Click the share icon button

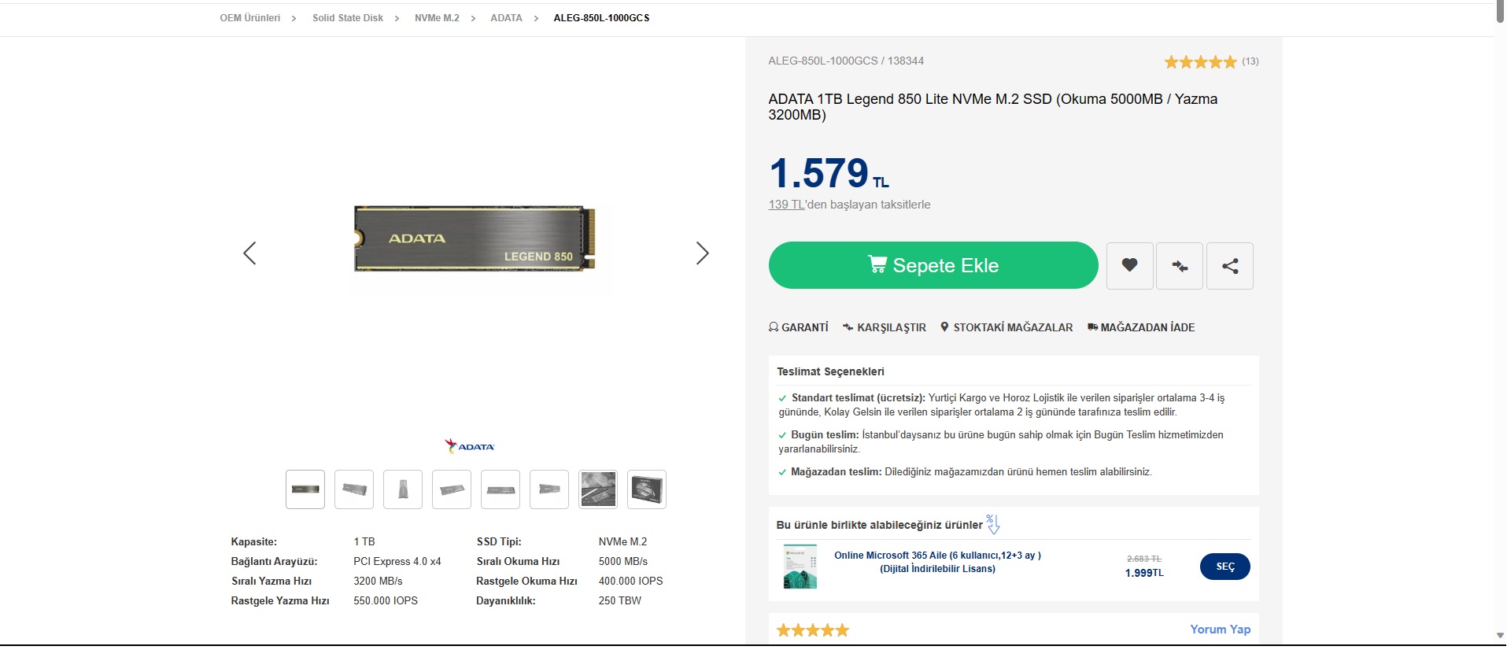point(1229,266)
